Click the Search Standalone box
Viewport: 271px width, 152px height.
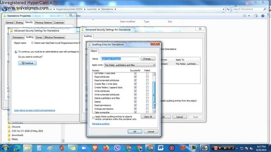coord(247,9)
